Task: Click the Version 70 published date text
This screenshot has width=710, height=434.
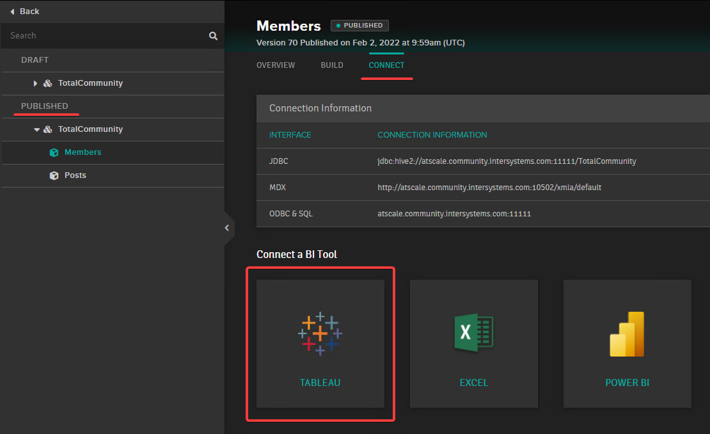Action: (x=360, y=43)
